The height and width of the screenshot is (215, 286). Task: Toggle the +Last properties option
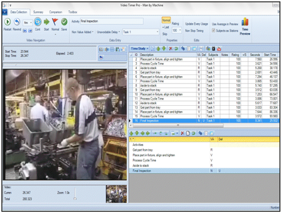pos(166,27)
